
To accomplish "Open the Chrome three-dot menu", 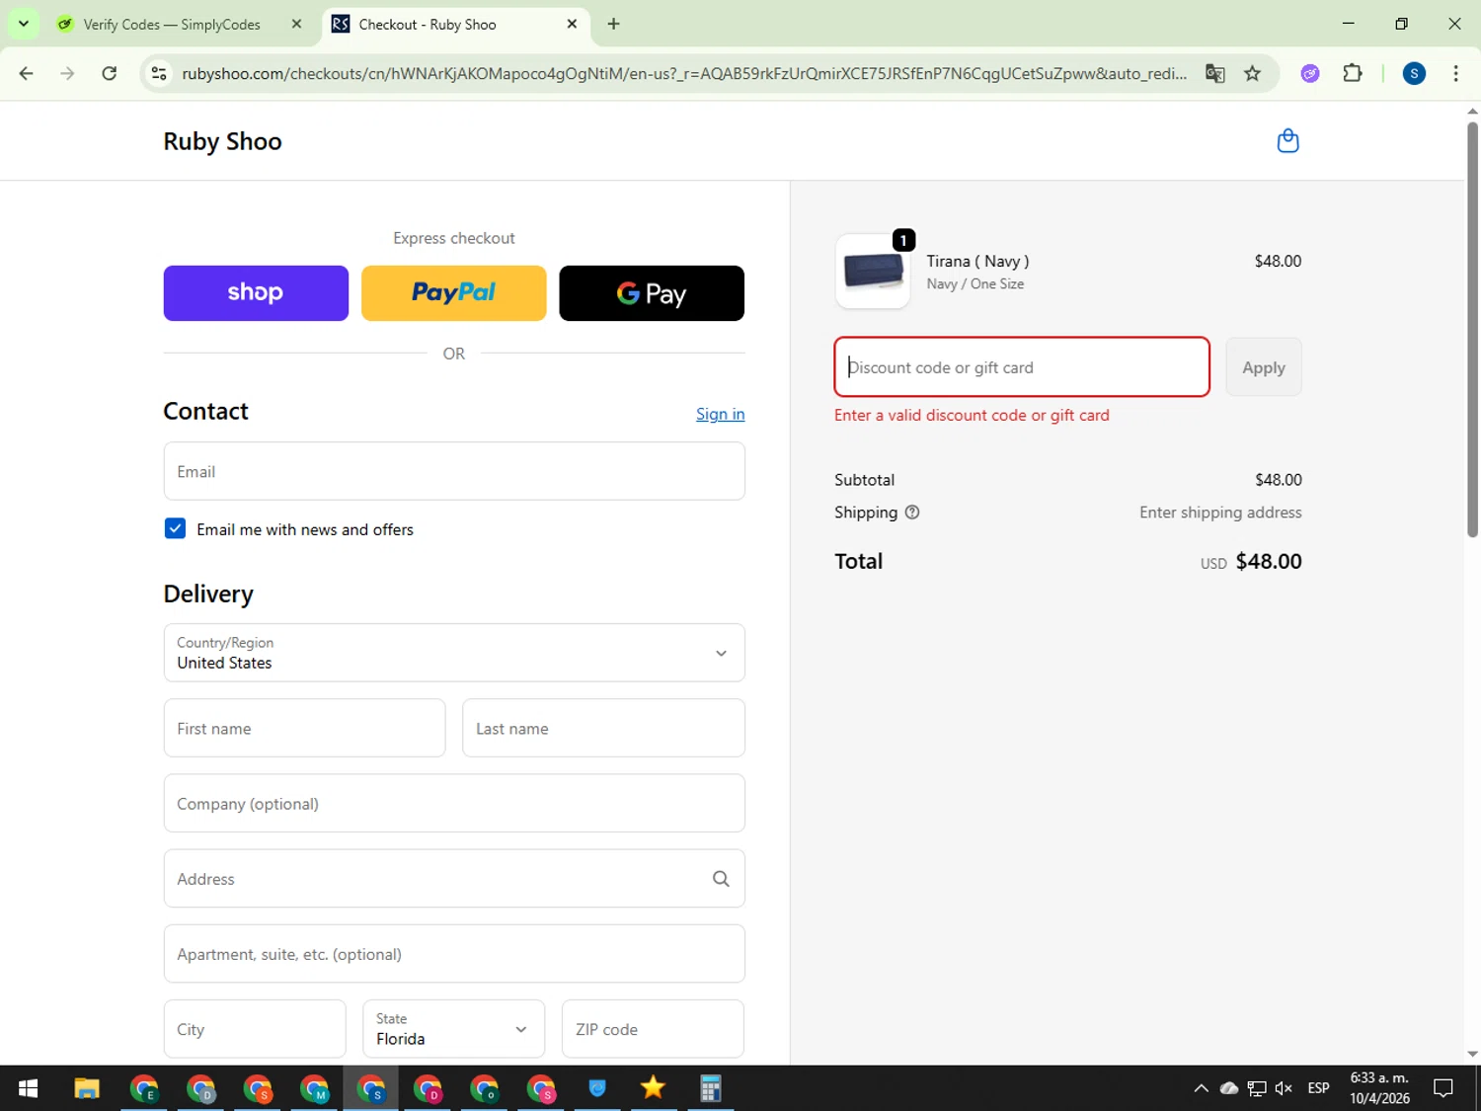I will pos(1455,73).
